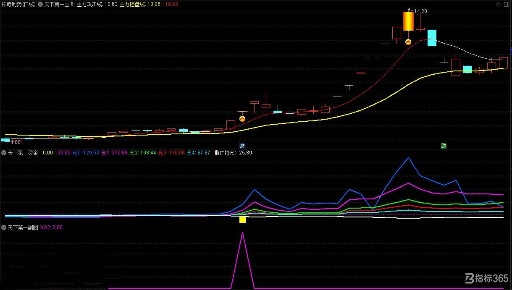The height and width of the screenshot is (290, 512).
Task: Click the yellow signal block in the 资金 panel
Action: (242, 219)
